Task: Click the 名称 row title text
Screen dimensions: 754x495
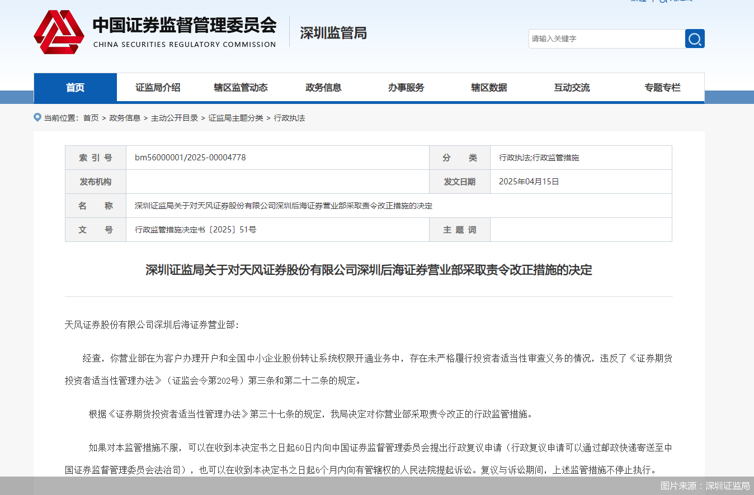Action: pyautogui.click(x=284, y=206)
